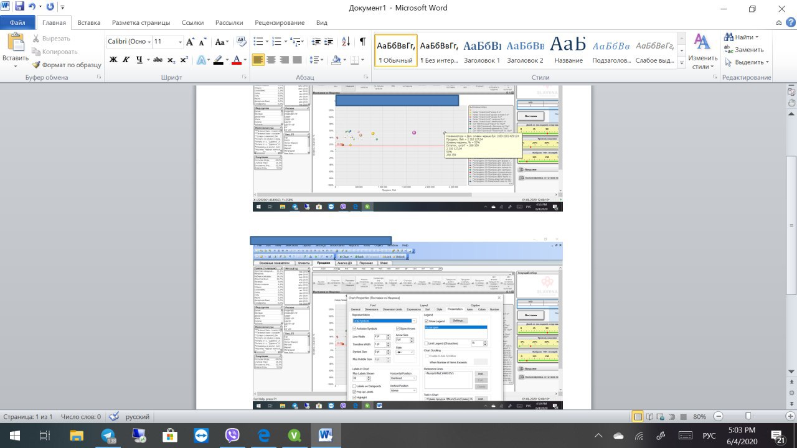Click the Grow Font icon
The width and height of the screenshot is (797, 448).
[191, 42]
